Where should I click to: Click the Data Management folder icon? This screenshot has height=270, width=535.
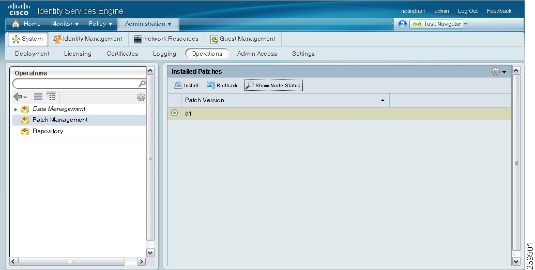click(x=25, y=109)
